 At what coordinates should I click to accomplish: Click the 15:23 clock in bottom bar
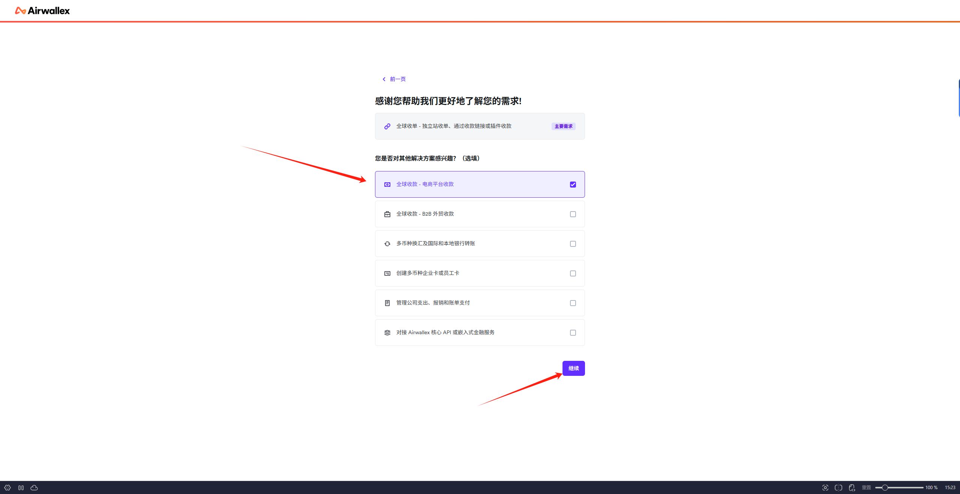[950, 488]
